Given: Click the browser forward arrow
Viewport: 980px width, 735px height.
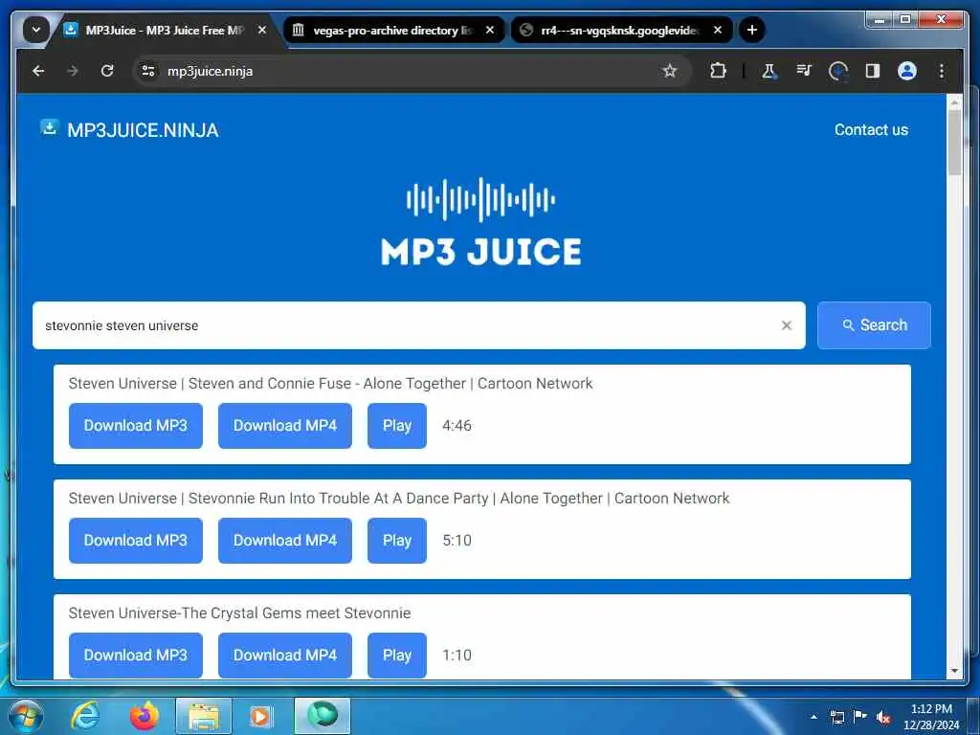Looking at the screenshot, I should (73, 71).
